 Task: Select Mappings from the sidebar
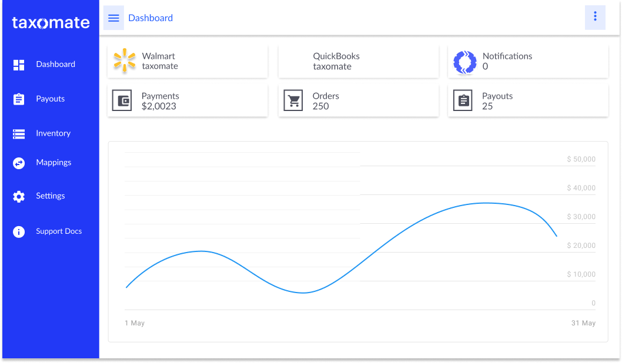53,162
